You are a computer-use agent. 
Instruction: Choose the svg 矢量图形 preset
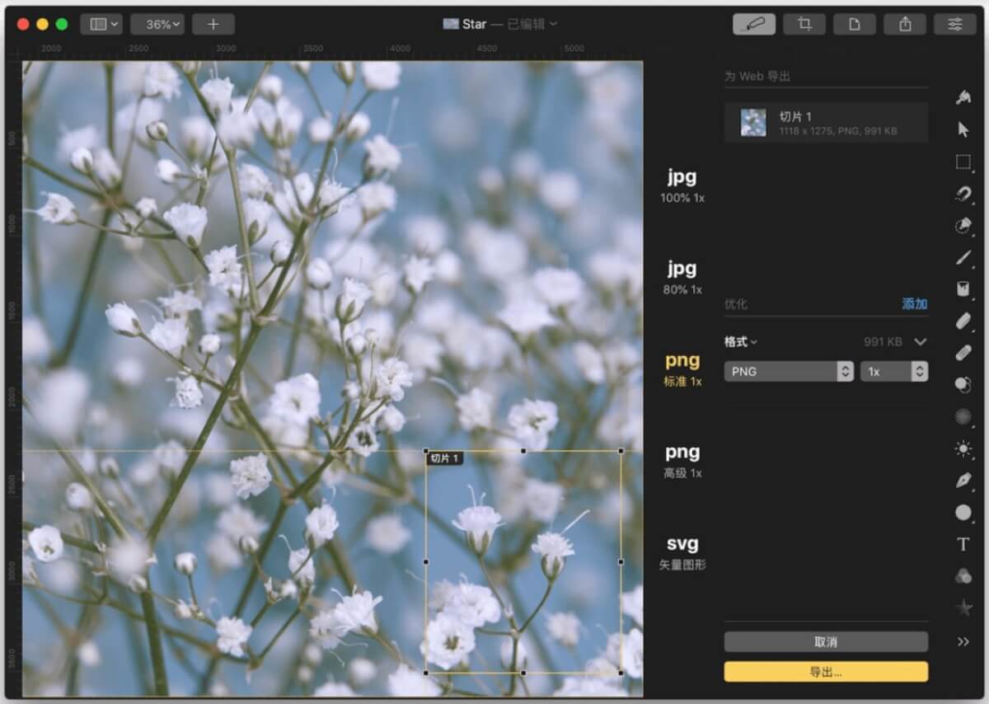682,552
